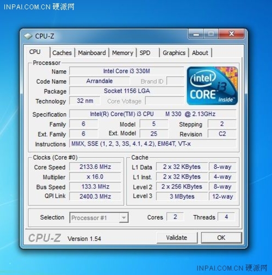Click the Processor #1 combo box
The height and width of the screenshot is (275, 272).
[99, 217]
